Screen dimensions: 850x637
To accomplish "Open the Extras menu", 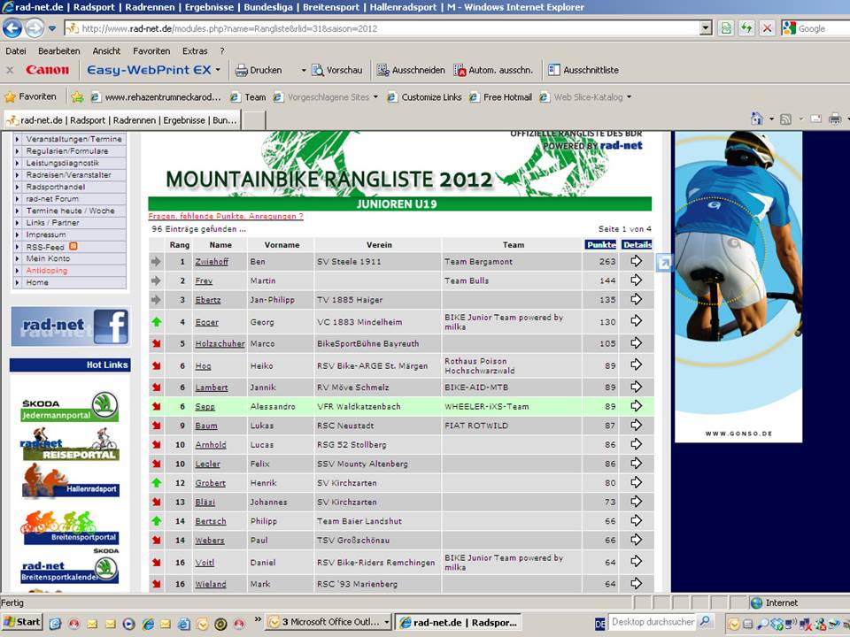I will [x=195, y=51].
